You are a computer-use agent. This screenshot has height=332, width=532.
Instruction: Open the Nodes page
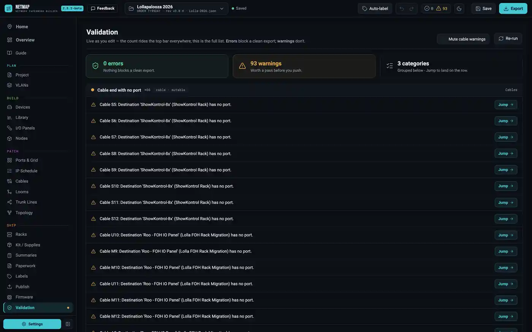38,138
